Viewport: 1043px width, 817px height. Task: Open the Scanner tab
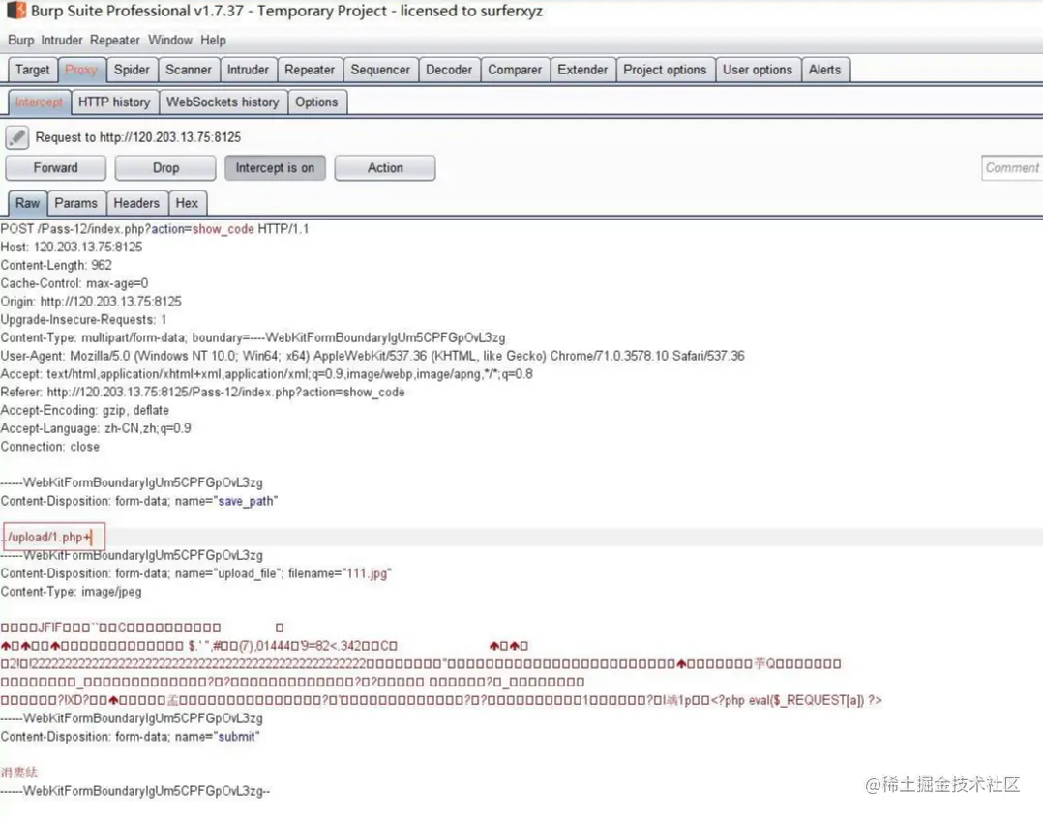click(189, 70)
